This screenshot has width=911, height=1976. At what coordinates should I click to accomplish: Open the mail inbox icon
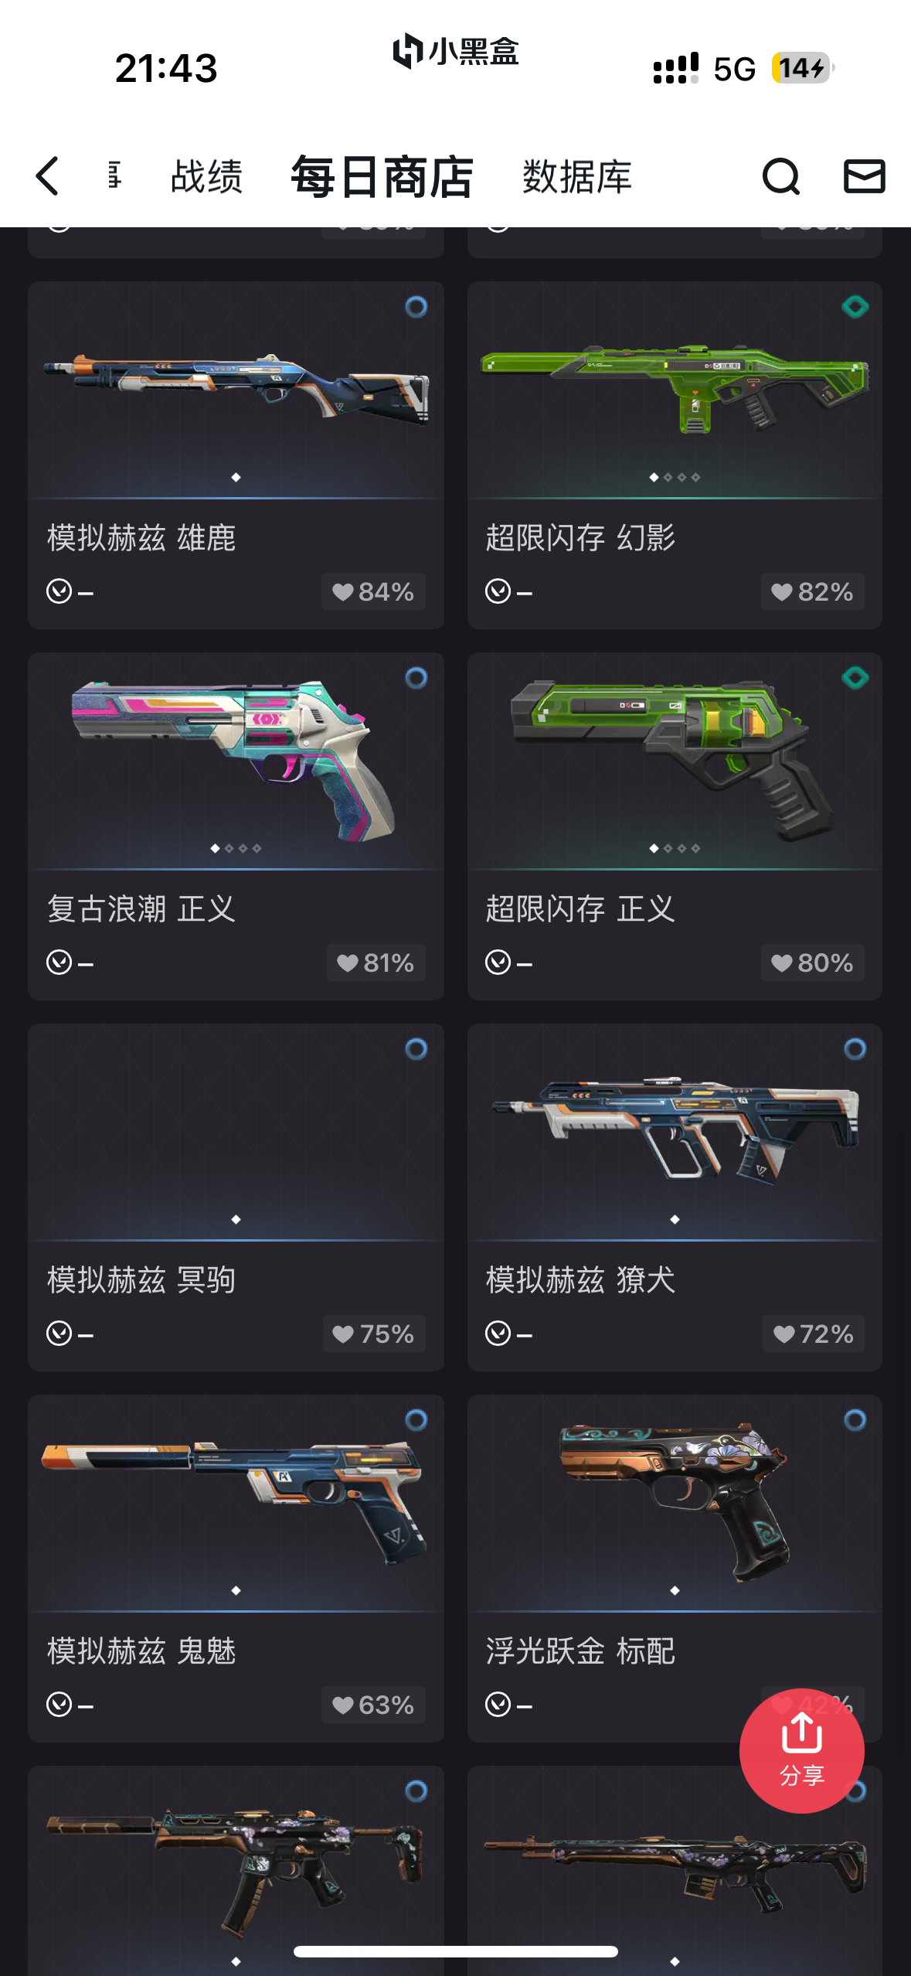(864, 176)
